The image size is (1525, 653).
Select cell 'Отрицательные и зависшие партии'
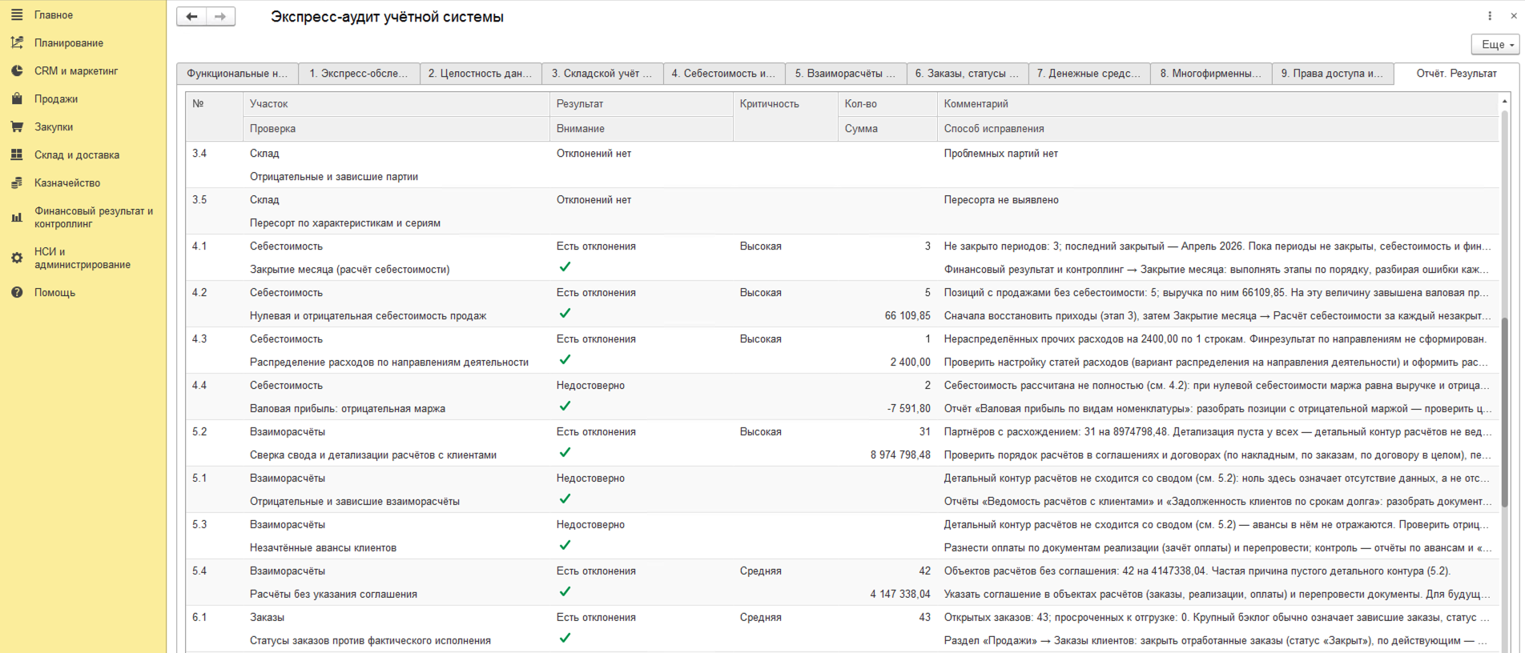tap(334, 177)
